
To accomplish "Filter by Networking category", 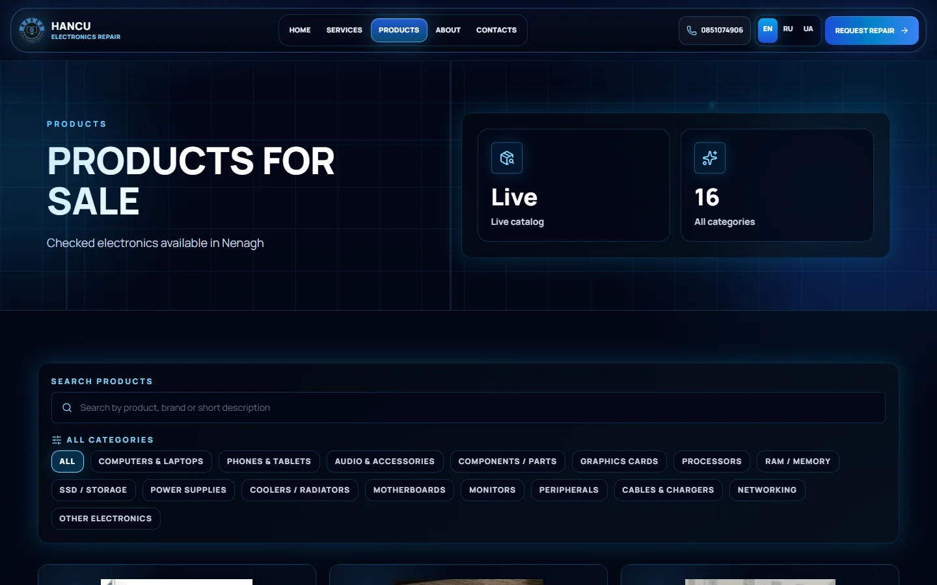I will pyautogui.click(x=767, y=490).
